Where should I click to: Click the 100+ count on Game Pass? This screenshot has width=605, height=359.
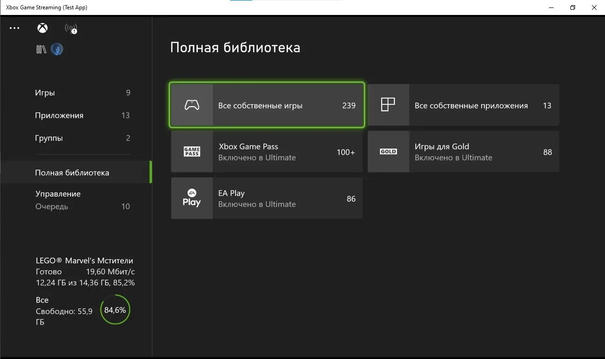[x=346, y=152]
